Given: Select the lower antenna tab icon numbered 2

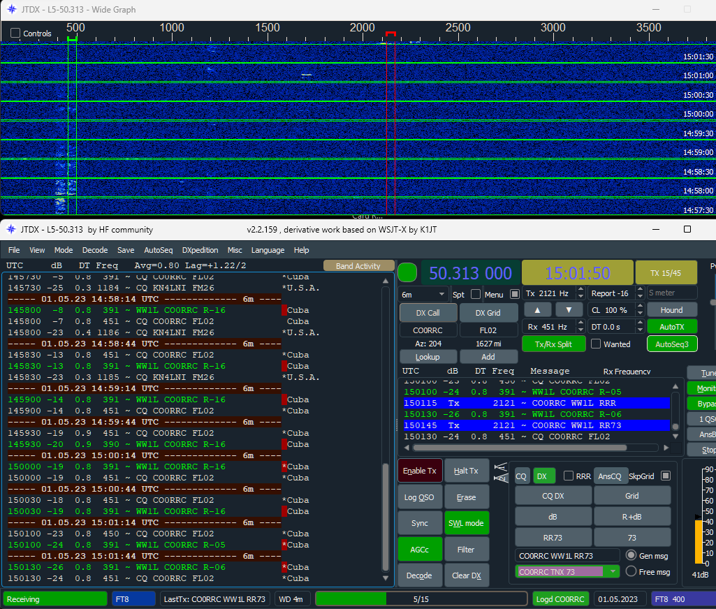Looking at the screenshot, I should (501, 478).
